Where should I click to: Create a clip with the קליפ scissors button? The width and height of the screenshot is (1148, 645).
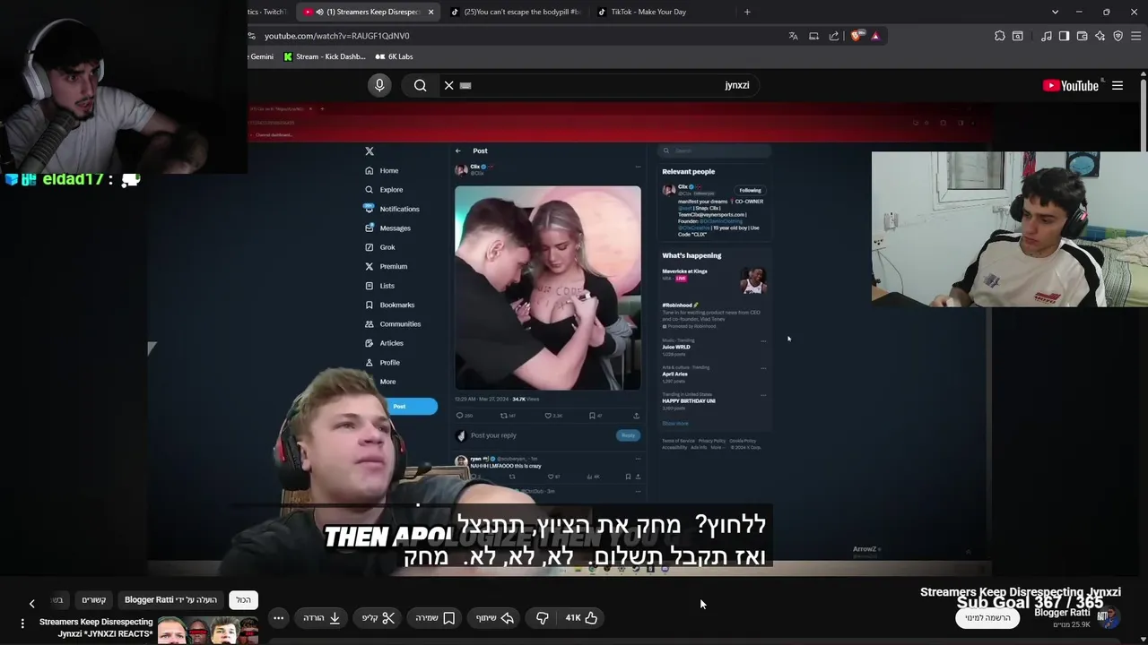point(378,617)
